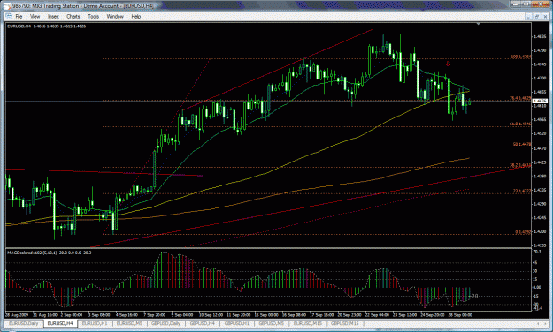Viewport: 553px width, 332px height.
Task: Minimize the inner chart window
Action: pyautogui.click(x=528, y=17)
